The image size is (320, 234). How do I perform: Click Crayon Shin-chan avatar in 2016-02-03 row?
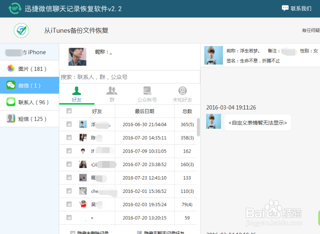coord(83,204)
